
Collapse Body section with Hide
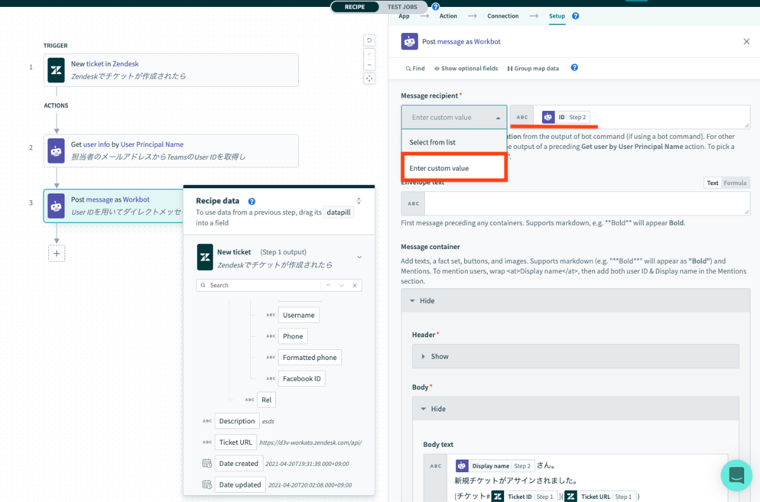click(x=576, y=409)
